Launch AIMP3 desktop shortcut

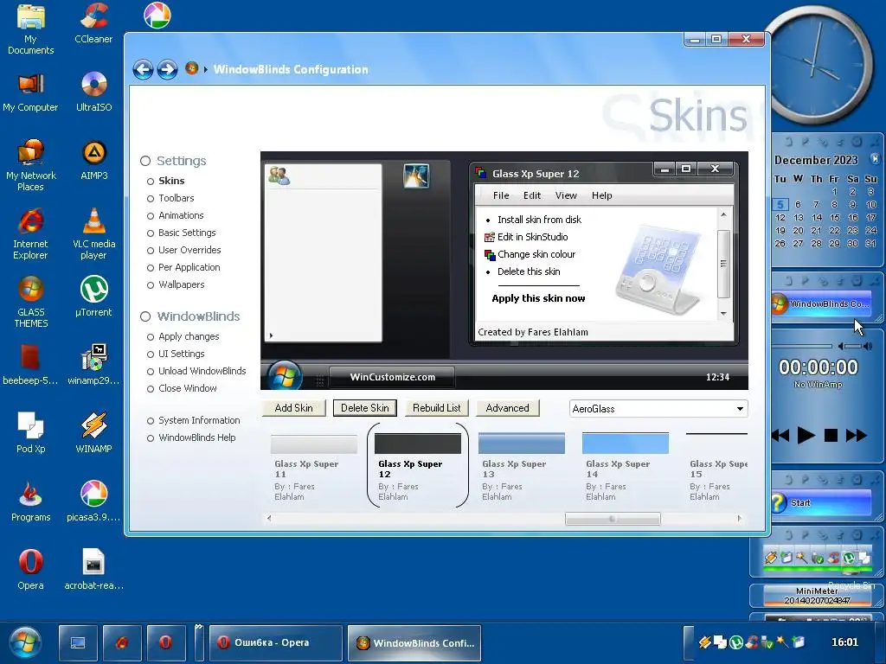coord(93,160)
